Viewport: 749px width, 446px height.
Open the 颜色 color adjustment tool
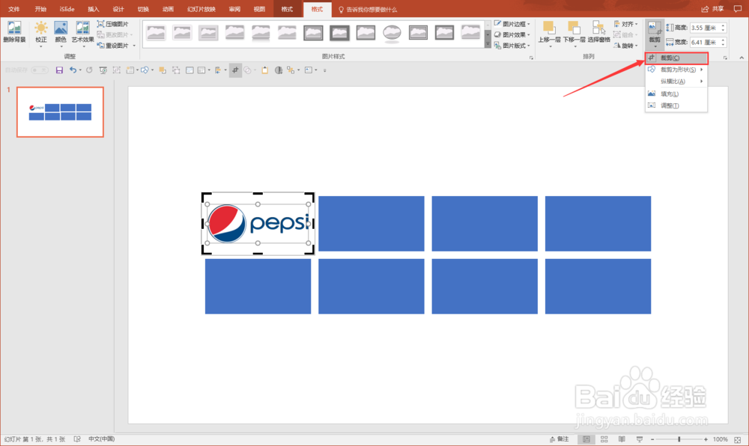tap(61, 32)
